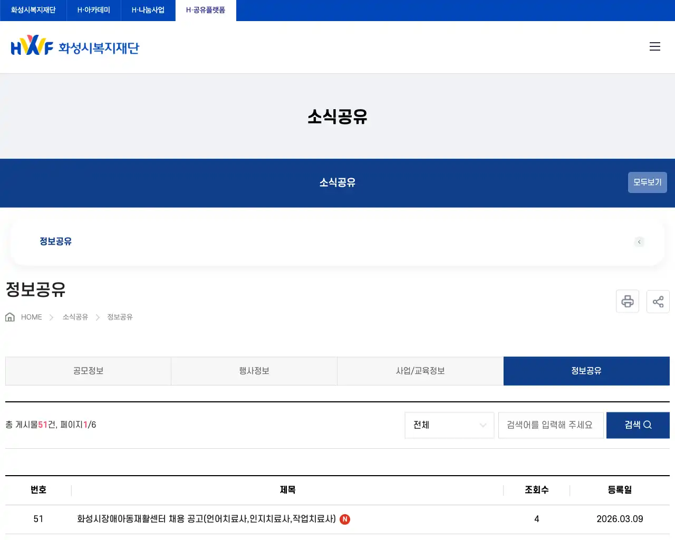
Task: Select the 공모정보 tab
Action: pos(88,371)
